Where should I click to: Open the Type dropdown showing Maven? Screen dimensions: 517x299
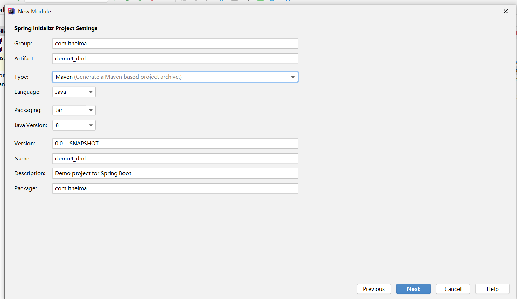click(x=175, y=77)
